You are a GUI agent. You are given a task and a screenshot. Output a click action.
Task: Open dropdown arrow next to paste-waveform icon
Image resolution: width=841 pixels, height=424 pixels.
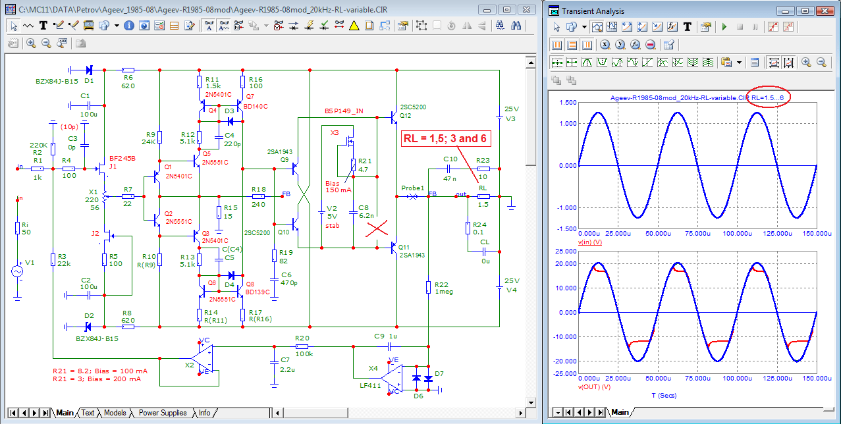pos(739,63)
